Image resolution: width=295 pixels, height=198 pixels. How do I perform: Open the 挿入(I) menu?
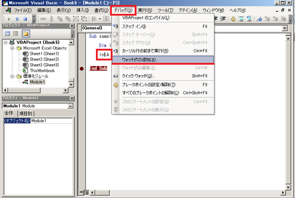(x=83, y=10)
